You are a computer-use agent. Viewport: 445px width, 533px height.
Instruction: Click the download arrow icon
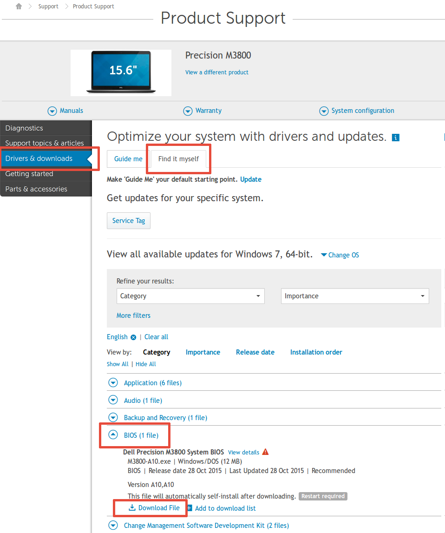point(132,507)
